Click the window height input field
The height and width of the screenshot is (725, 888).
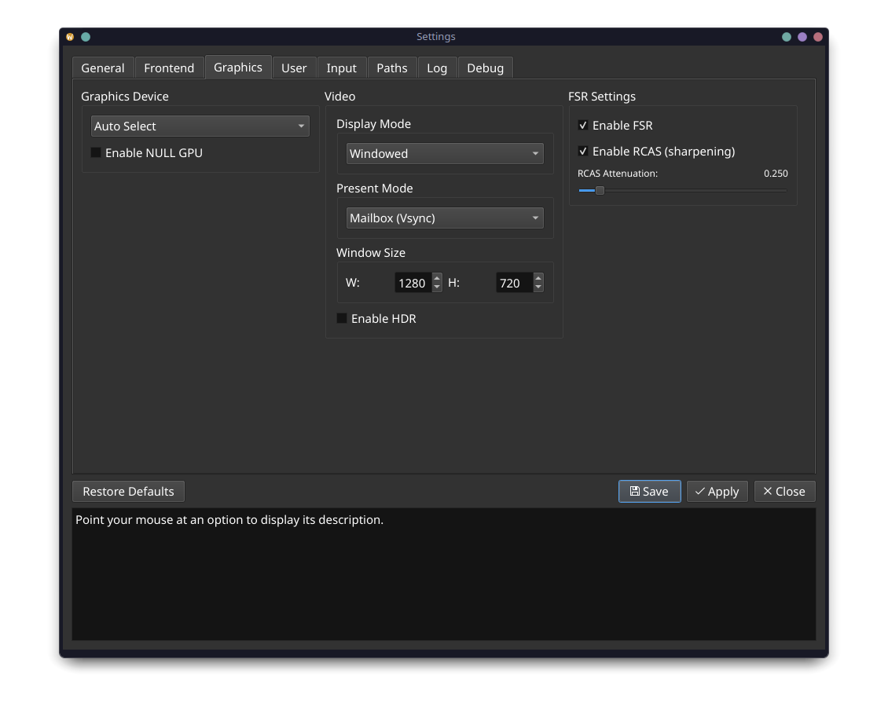[x=514, y=283]
